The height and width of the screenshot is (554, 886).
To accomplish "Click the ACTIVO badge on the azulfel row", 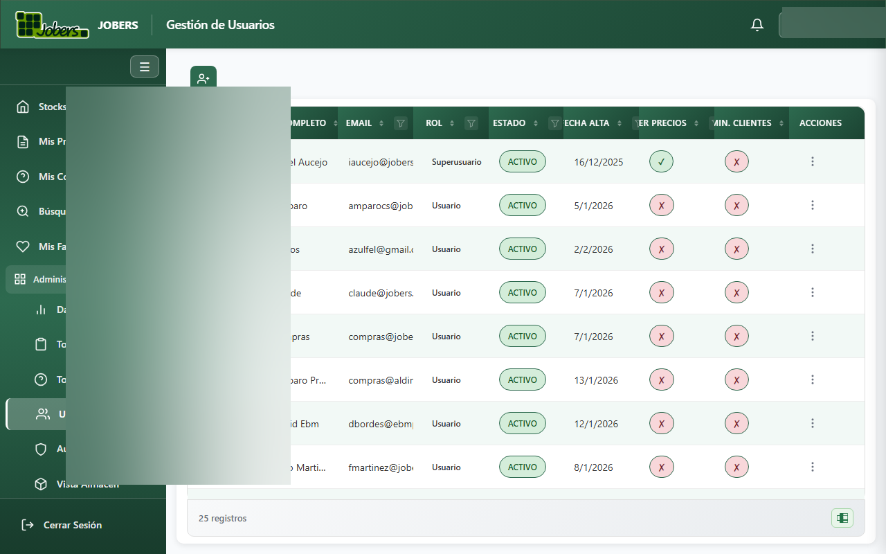I will click(x=522, y=248).
